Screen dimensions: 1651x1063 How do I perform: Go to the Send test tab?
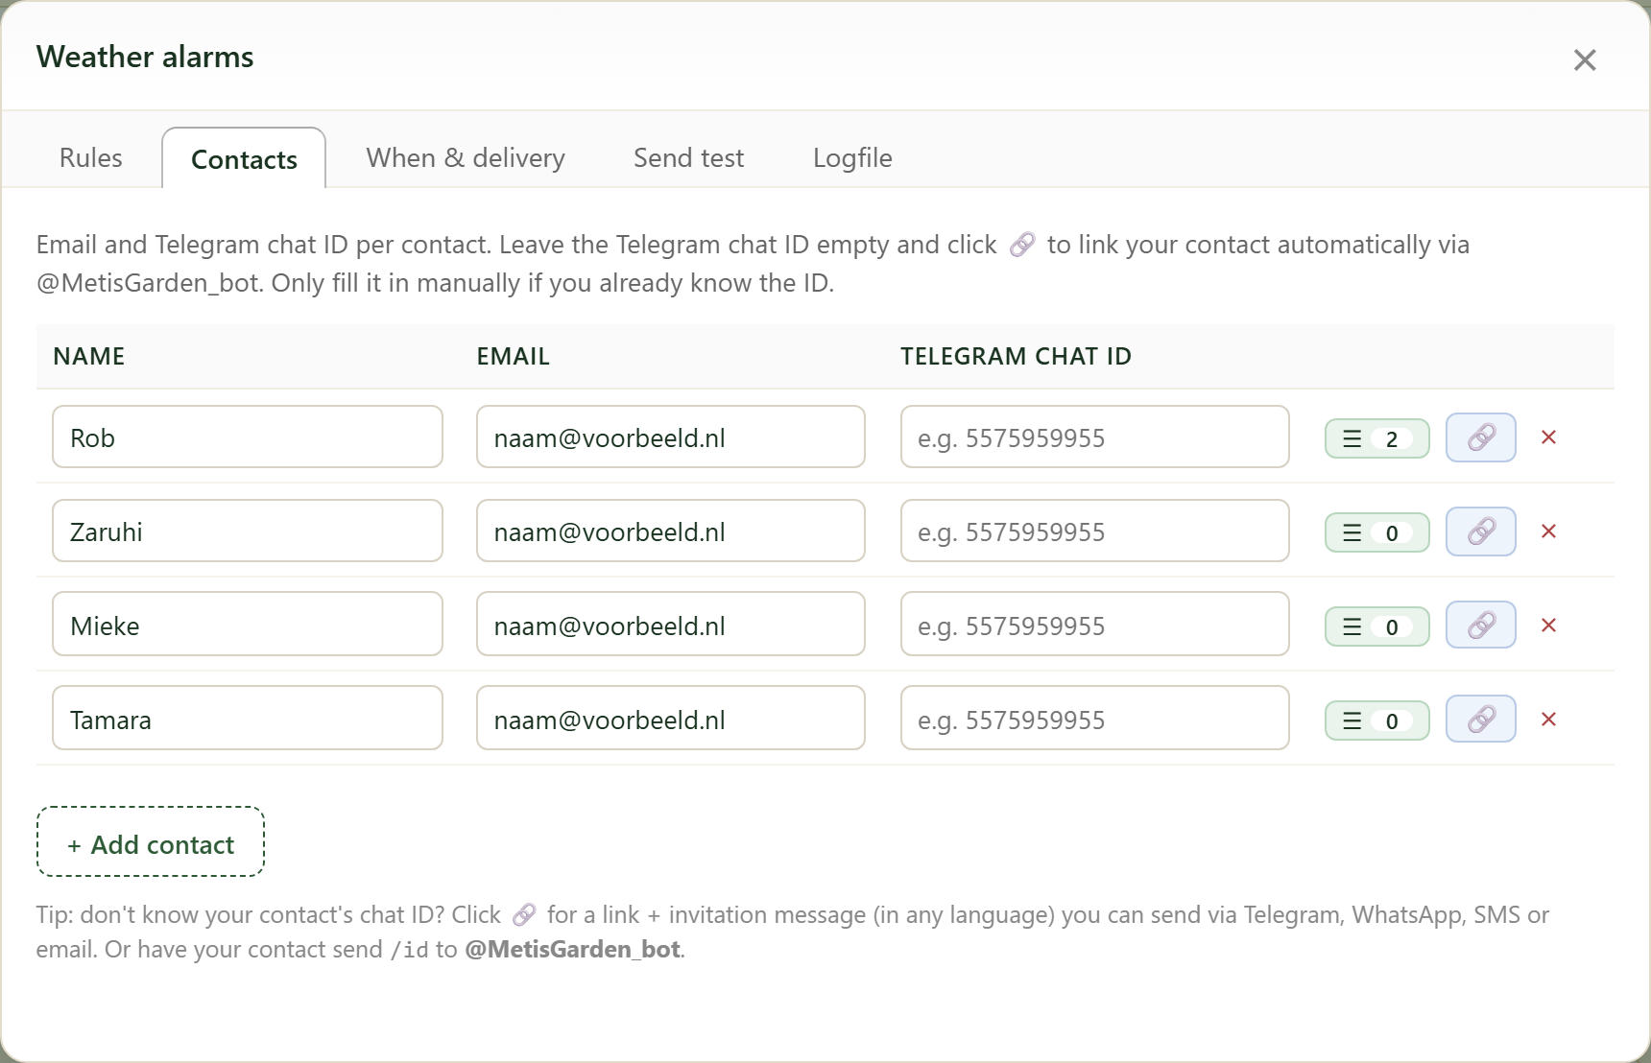tap(688, 157)
